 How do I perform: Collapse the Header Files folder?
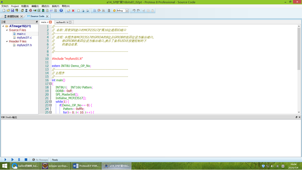point(7,41)
